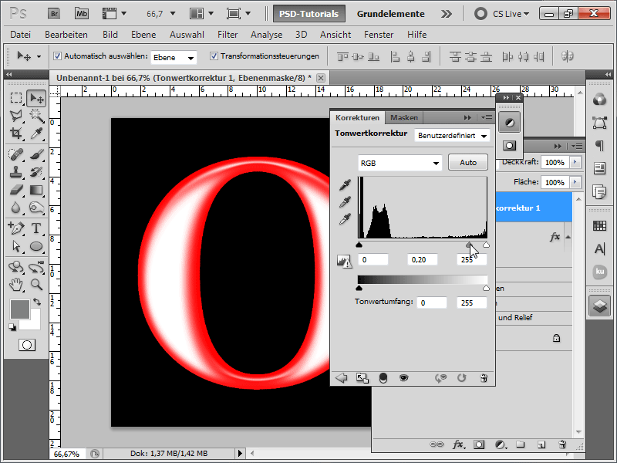617x463 pixels.
Task: Select the Gradient tool
Action: (35, 190)
